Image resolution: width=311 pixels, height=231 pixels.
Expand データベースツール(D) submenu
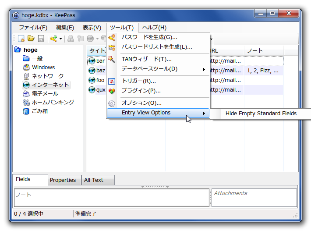tap(158, 69)
